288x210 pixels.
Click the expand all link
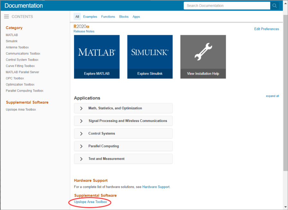tap(272, 96)
